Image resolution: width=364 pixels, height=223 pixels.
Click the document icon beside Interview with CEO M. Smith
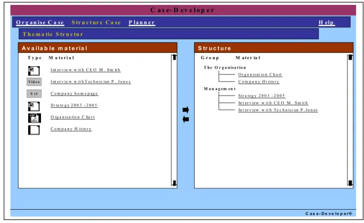34,71
